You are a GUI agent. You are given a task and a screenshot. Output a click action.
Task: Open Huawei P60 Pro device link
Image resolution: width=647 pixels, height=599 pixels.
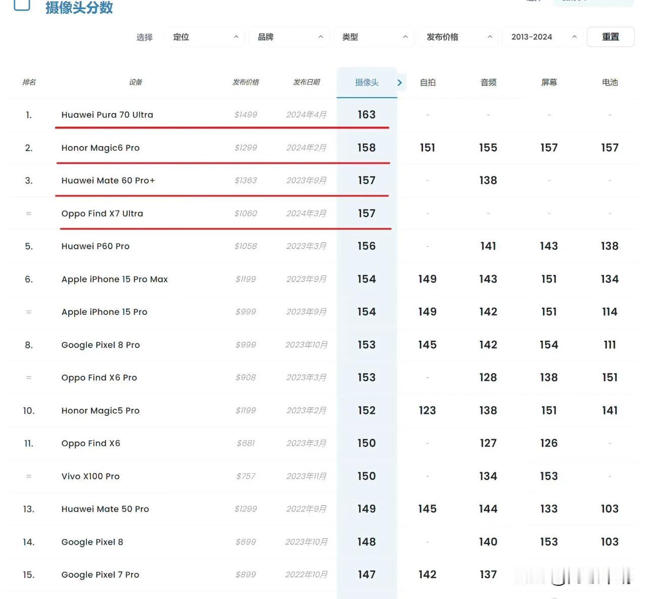point(96,246)
